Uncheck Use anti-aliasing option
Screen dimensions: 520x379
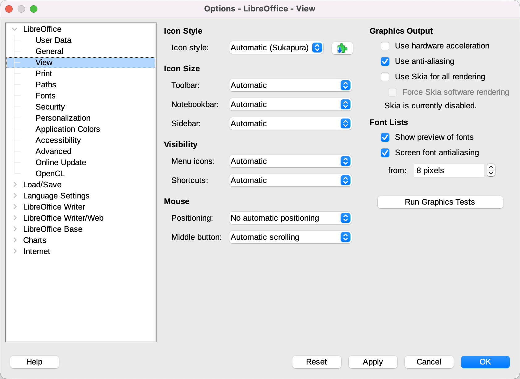point(385,61)
